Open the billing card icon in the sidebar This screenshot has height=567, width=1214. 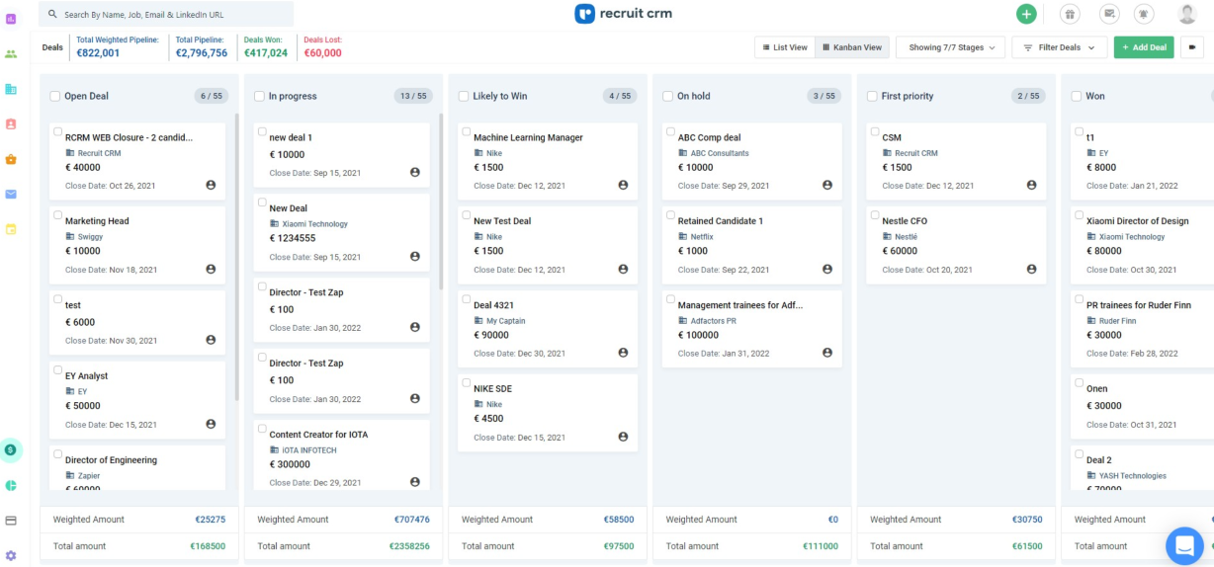11,521
